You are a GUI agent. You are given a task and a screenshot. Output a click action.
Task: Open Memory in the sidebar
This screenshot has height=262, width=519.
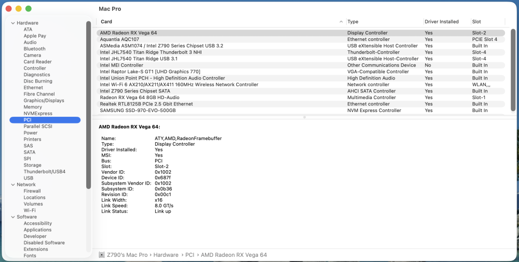coord(33,107)
